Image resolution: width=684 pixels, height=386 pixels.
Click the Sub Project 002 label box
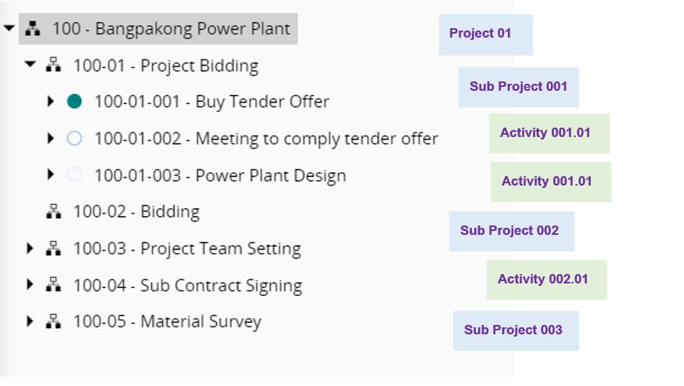511,231
